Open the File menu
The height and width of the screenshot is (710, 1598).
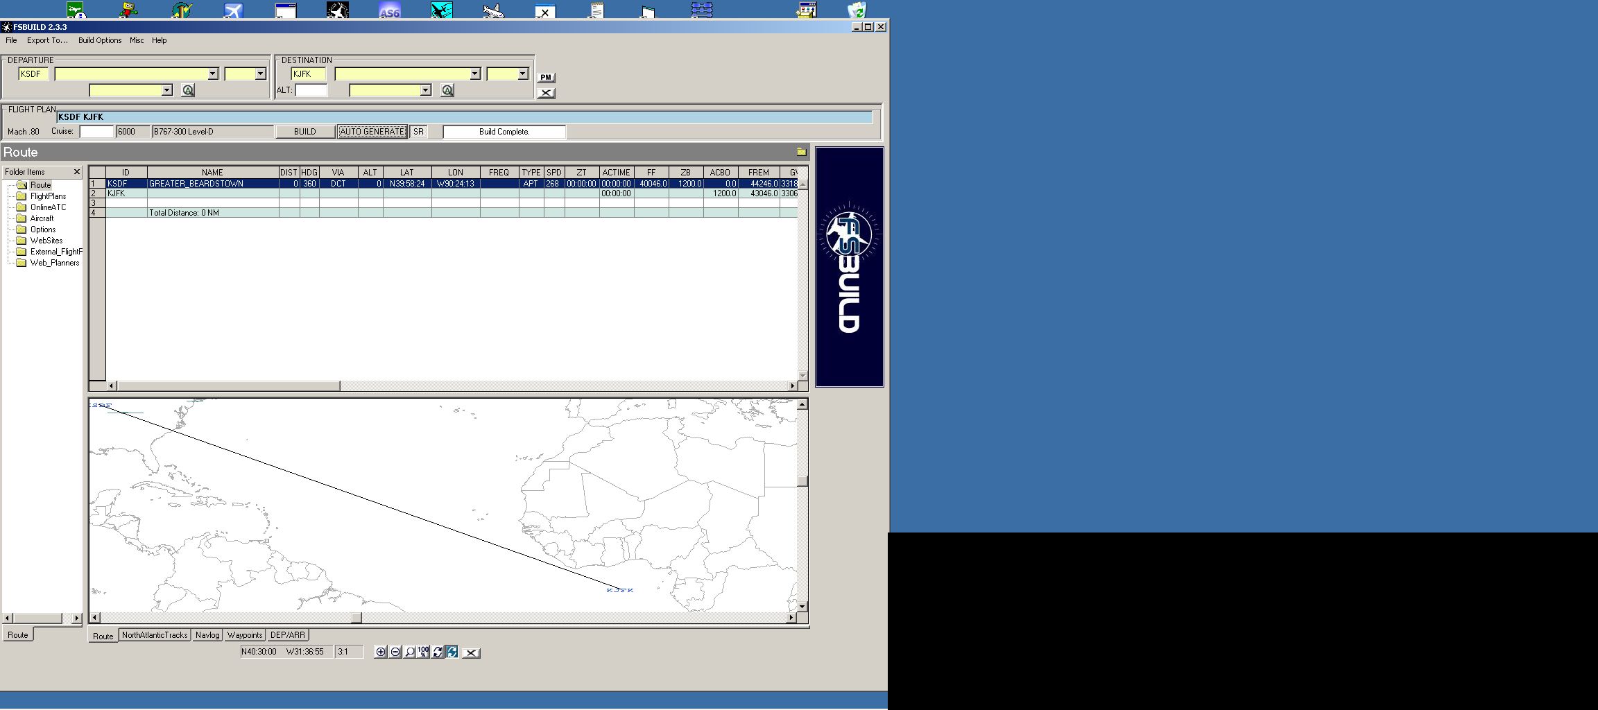pos(11,40)
